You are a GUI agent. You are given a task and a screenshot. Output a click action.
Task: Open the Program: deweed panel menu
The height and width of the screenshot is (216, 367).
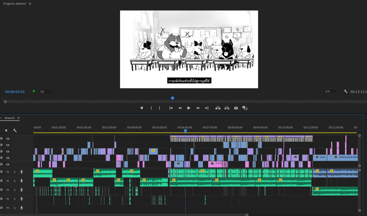(x=30, y=4)
